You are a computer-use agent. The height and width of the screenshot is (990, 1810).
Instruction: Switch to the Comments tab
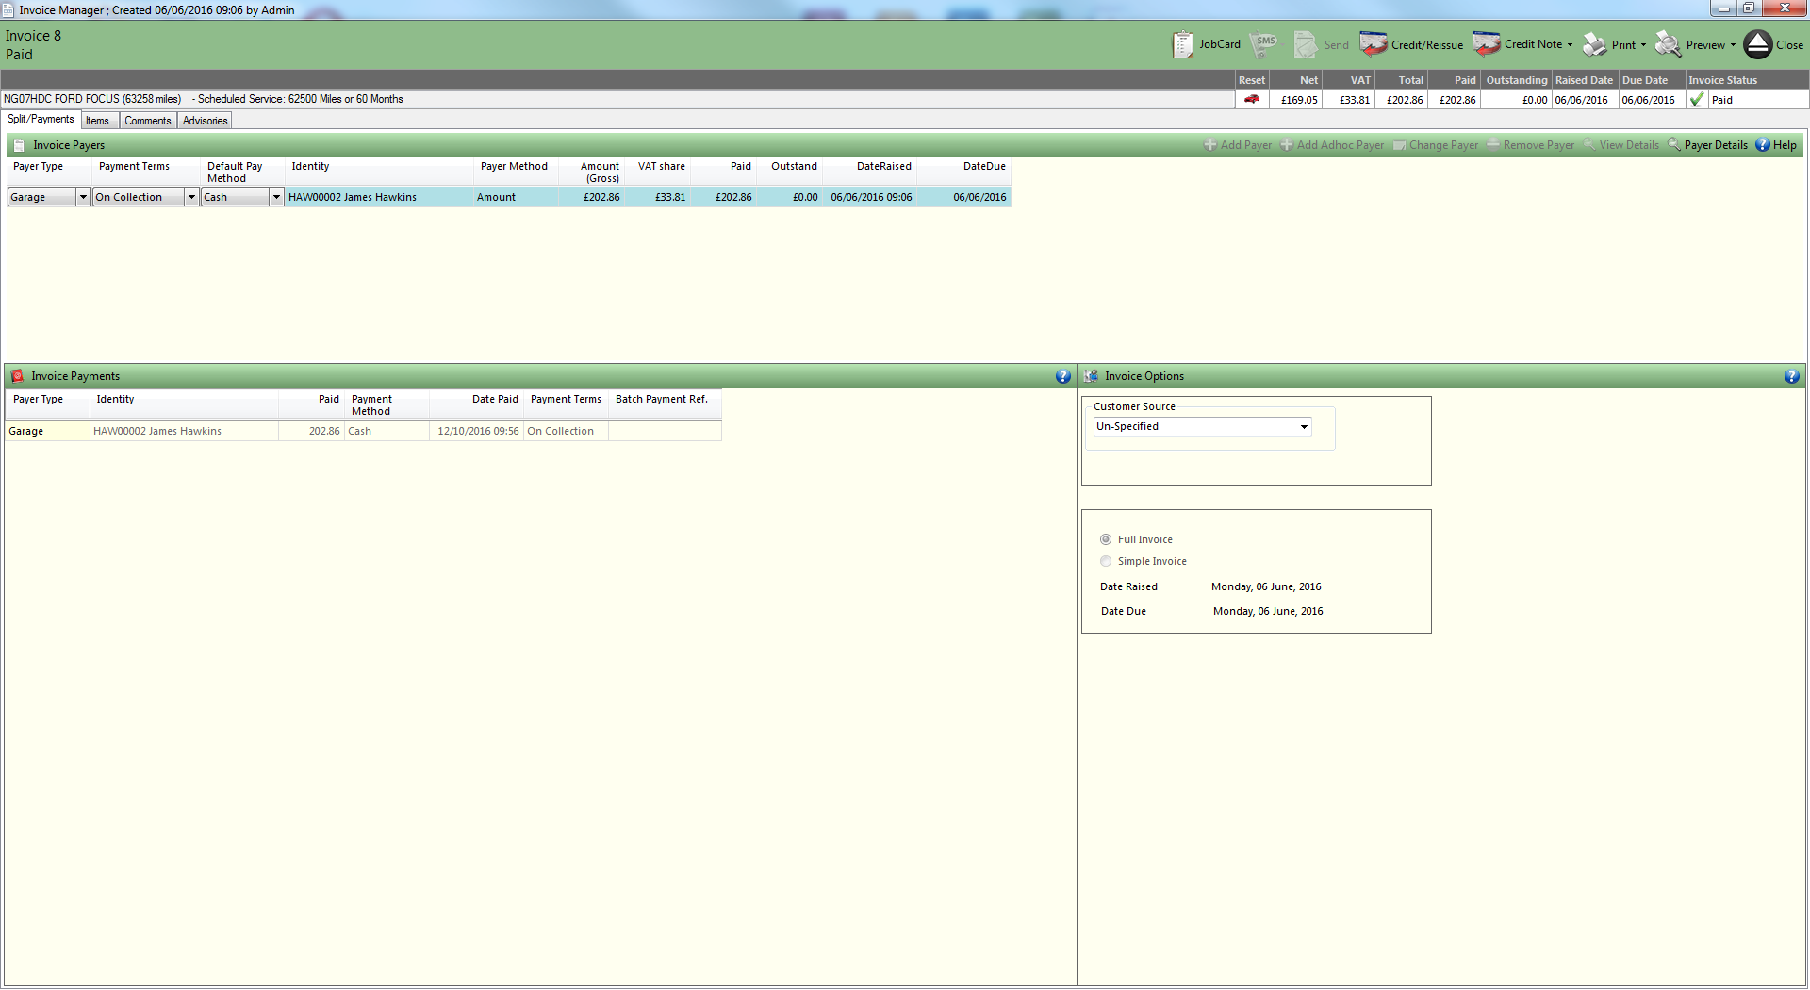(148, 121)
